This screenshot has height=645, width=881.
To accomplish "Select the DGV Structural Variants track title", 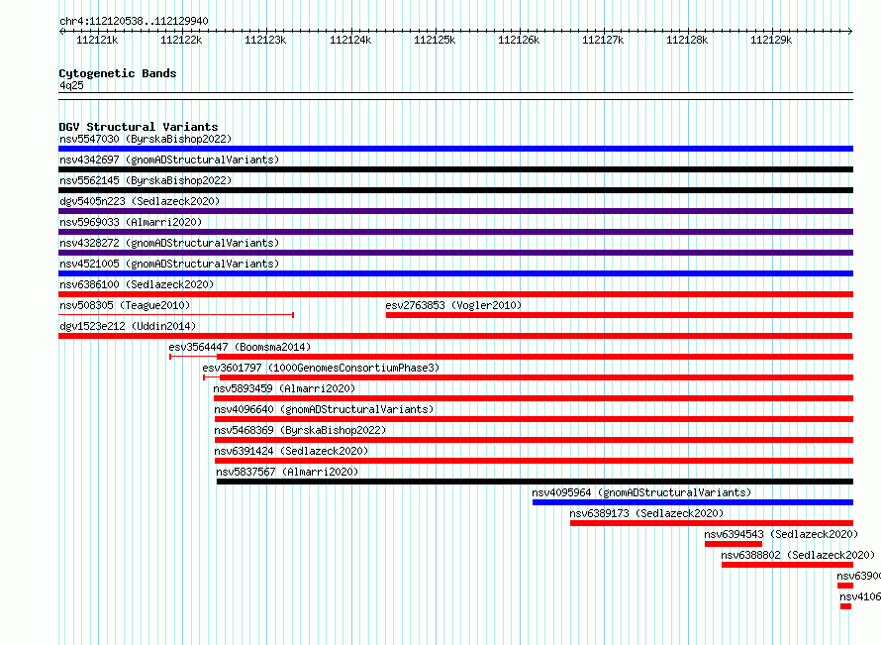I will (x=139, y=127).
